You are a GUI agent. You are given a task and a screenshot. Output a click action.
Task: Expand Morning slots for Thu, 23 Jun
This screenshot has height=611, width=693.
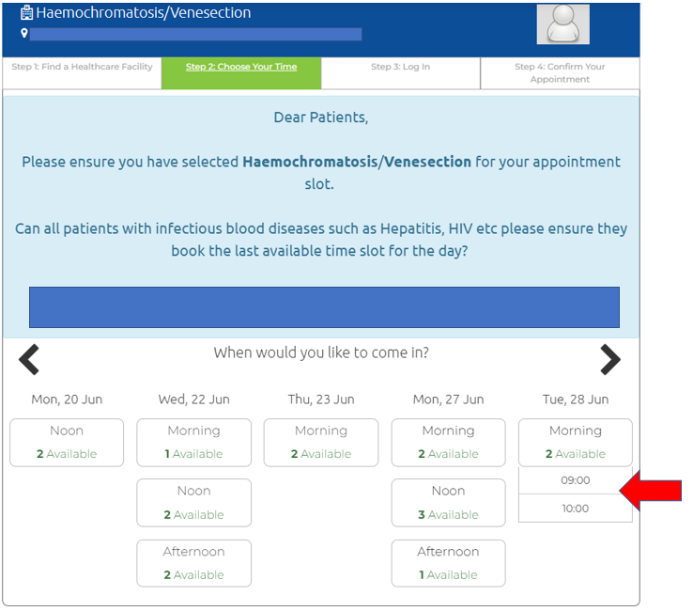point(321,442)
